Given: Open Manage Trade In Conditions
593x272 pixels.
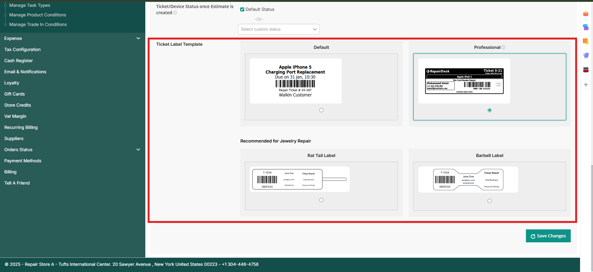Looking at the screenshot, I should (x=38, y=24).
